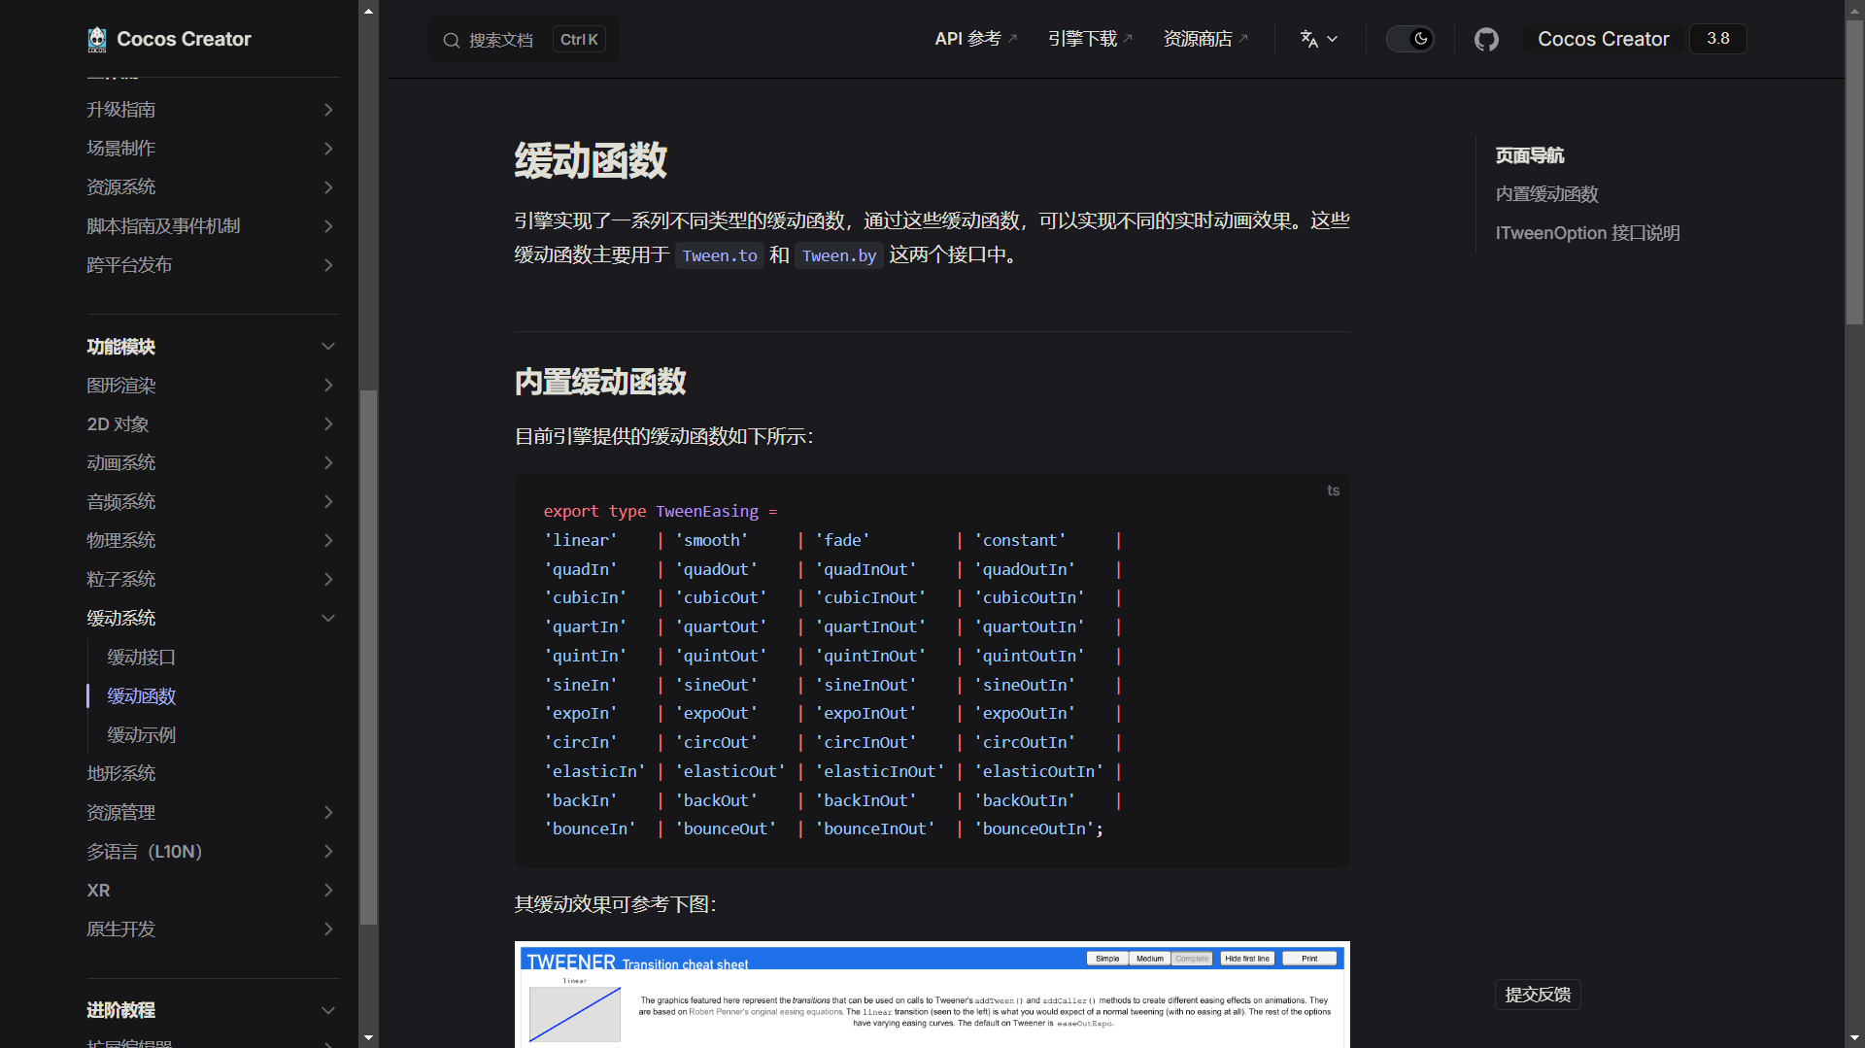Click the Cocos Creator title beside version
Screen dimensions: 1865x1048
pyautogui.click(x=1603, y=39)
